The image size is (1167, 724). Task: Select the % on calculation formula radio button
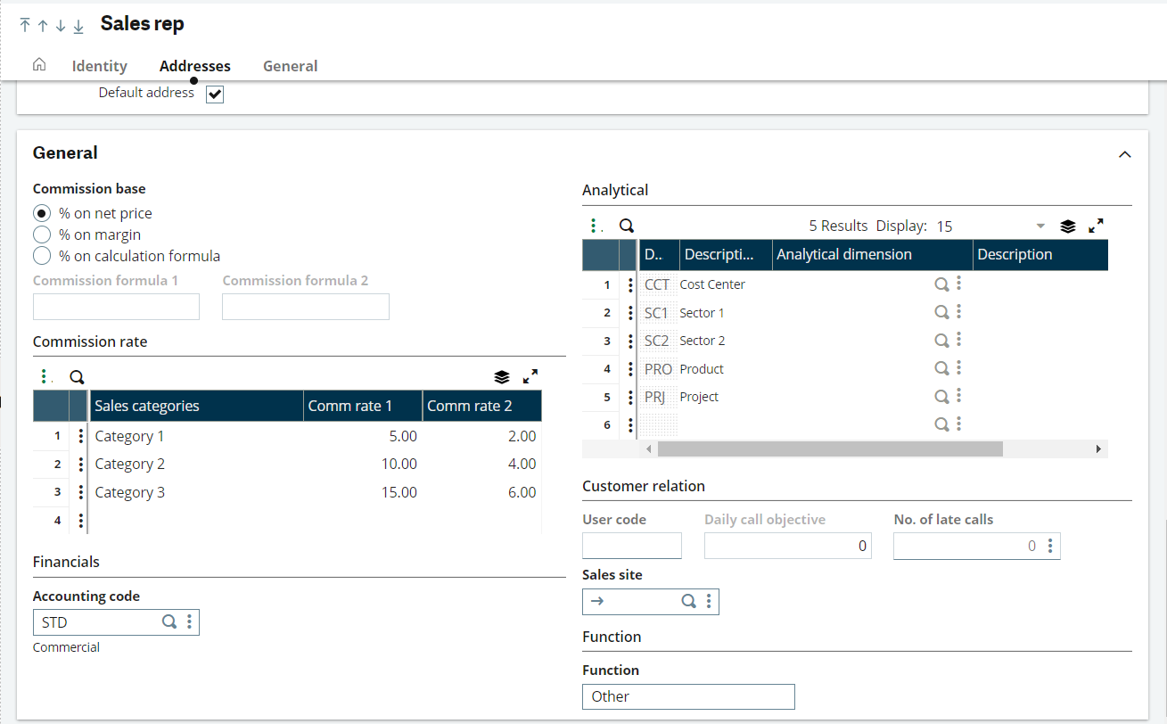[40, 255]
